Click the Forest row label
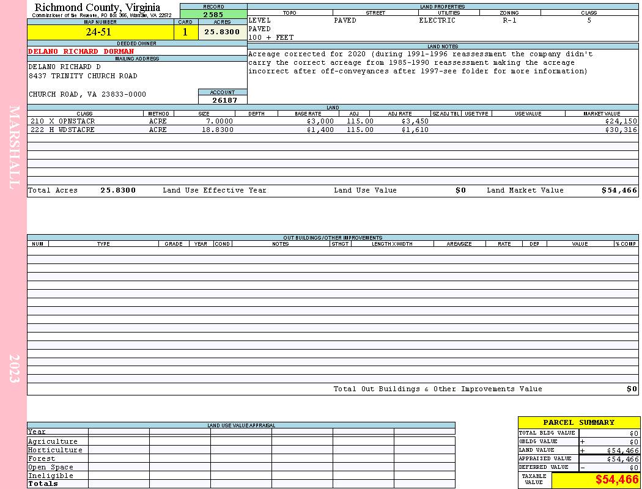Viewport: 642px width, 489px height. [x=42, y=458]
